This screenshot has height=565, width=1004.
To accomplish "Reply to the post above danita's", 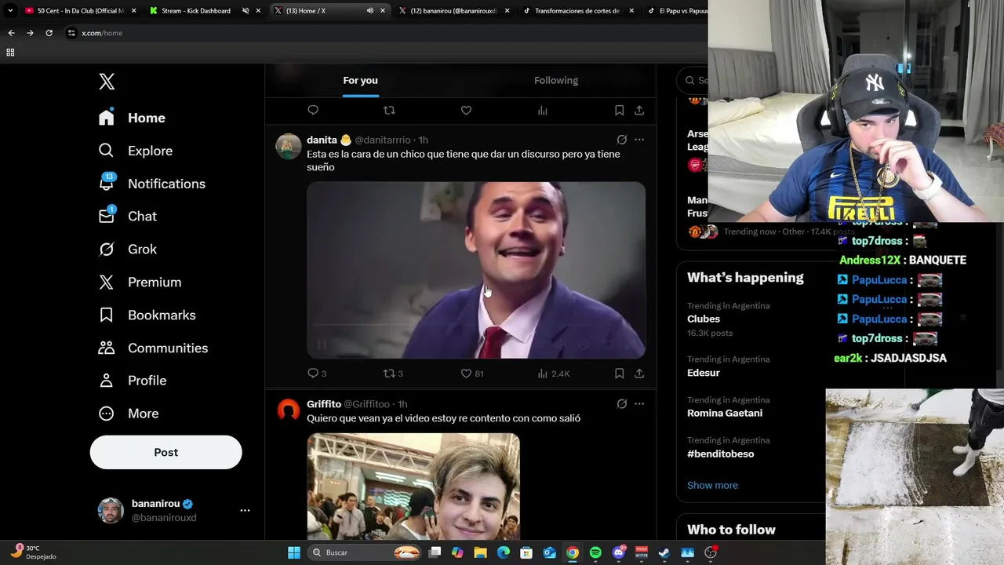I will click(313, 111).
